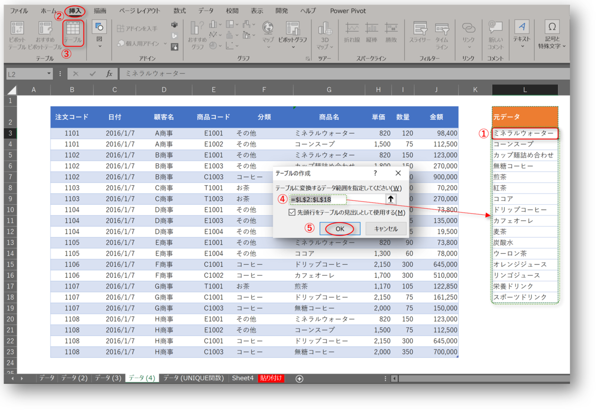Click OK in テーブルの作成 dialog

[x=340, y=229]
